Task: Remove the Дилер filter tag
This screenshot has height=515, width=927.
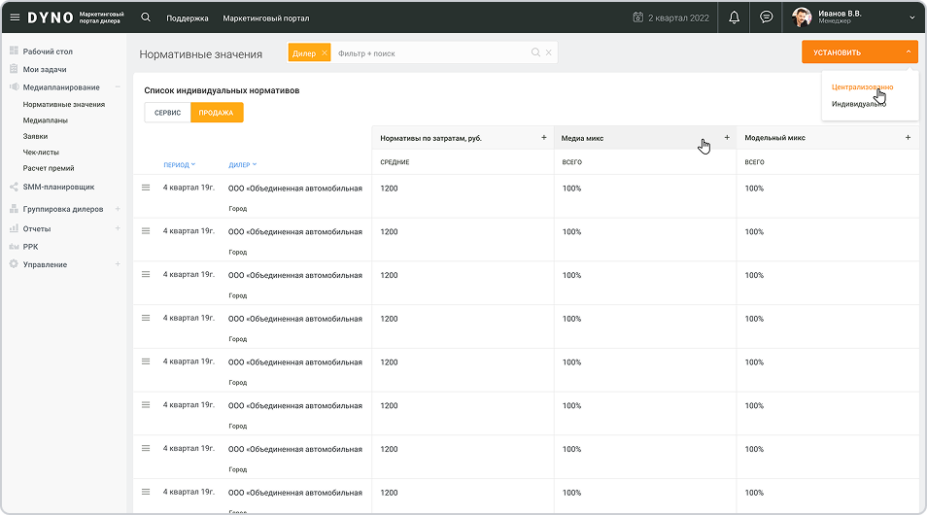Action: point(324,52)
